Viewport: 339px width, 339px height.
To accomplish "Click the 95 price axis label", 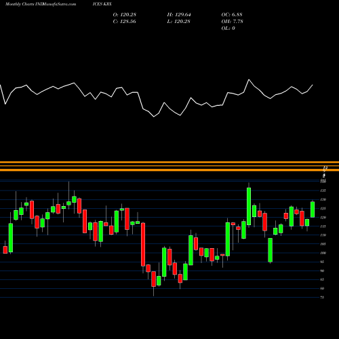I will pos(323,262).
